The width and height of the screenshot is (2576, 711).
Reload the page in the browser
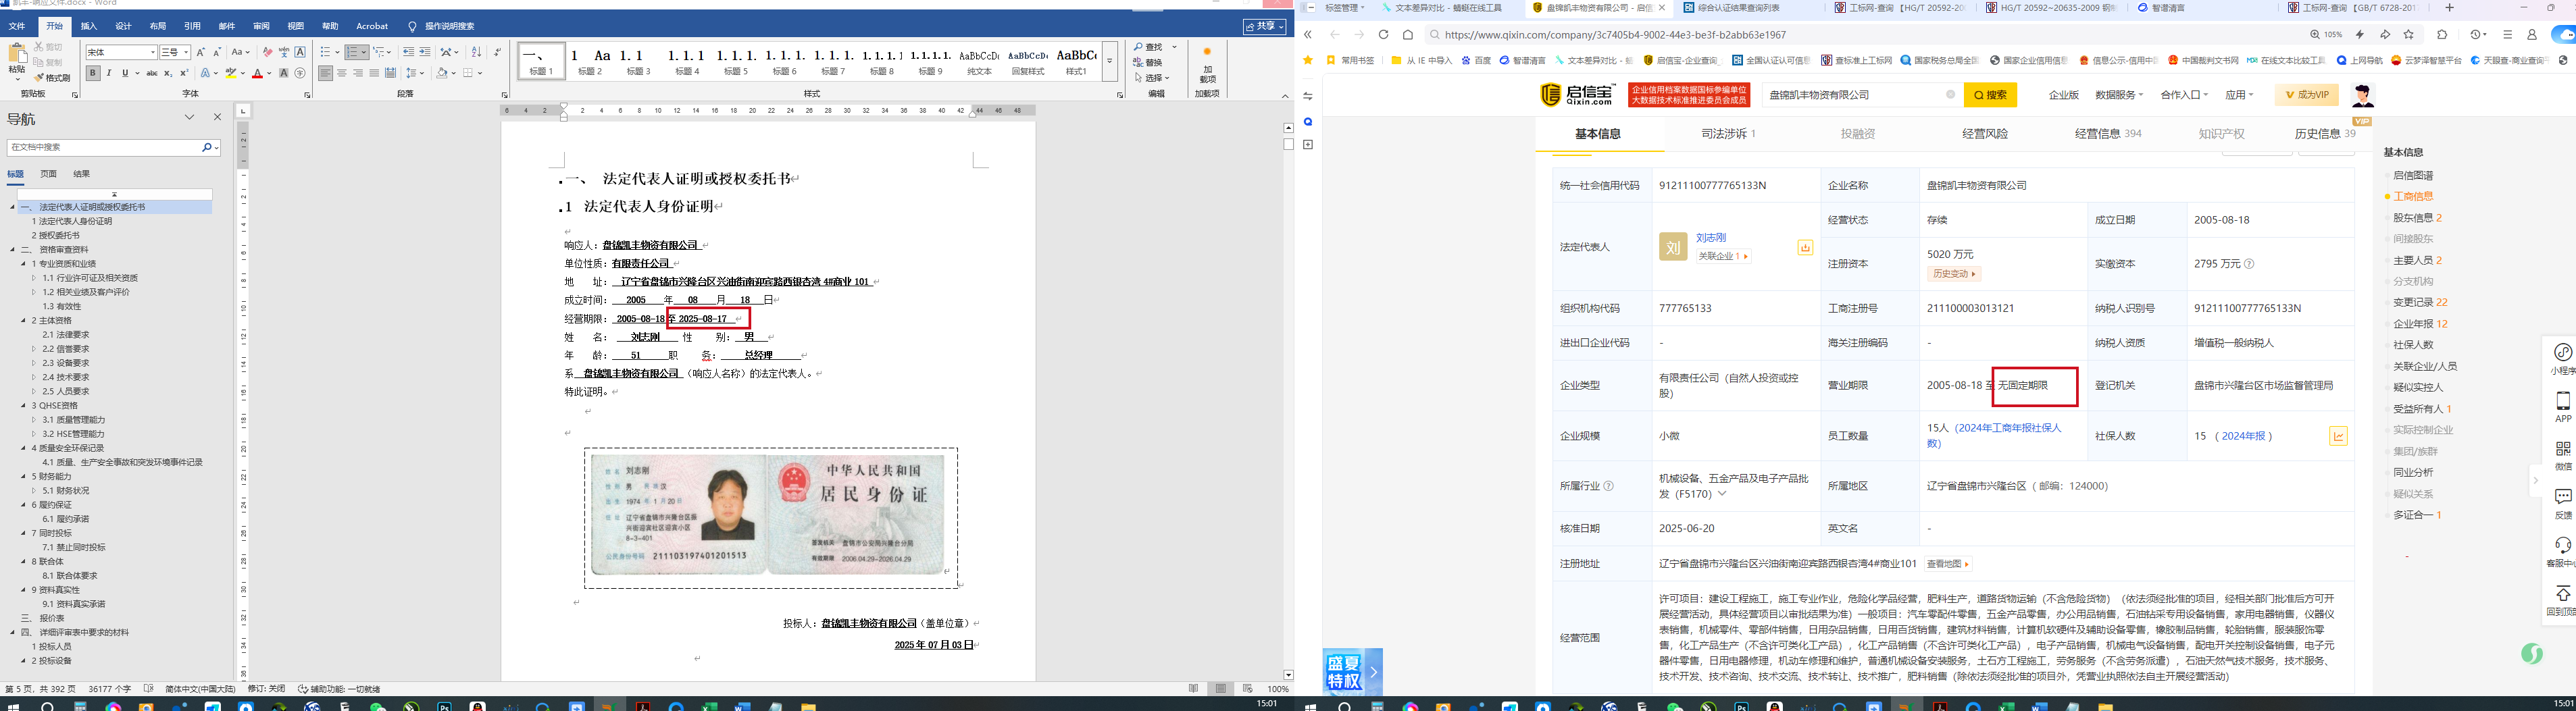click(1383, 34)
